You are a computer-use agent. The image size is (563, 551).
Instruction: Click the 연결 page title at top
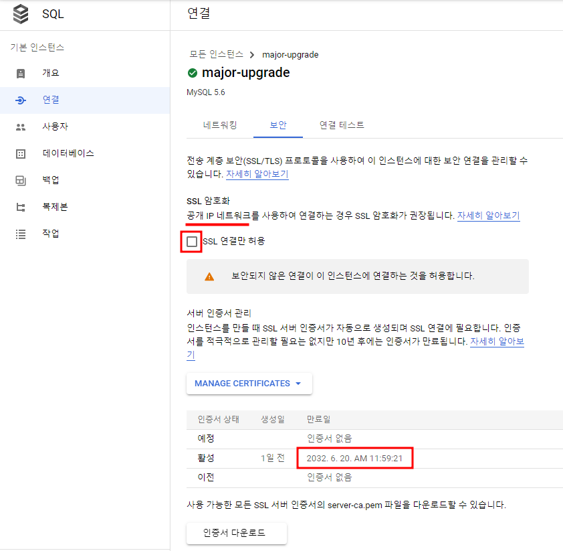[x=199, y=13]
